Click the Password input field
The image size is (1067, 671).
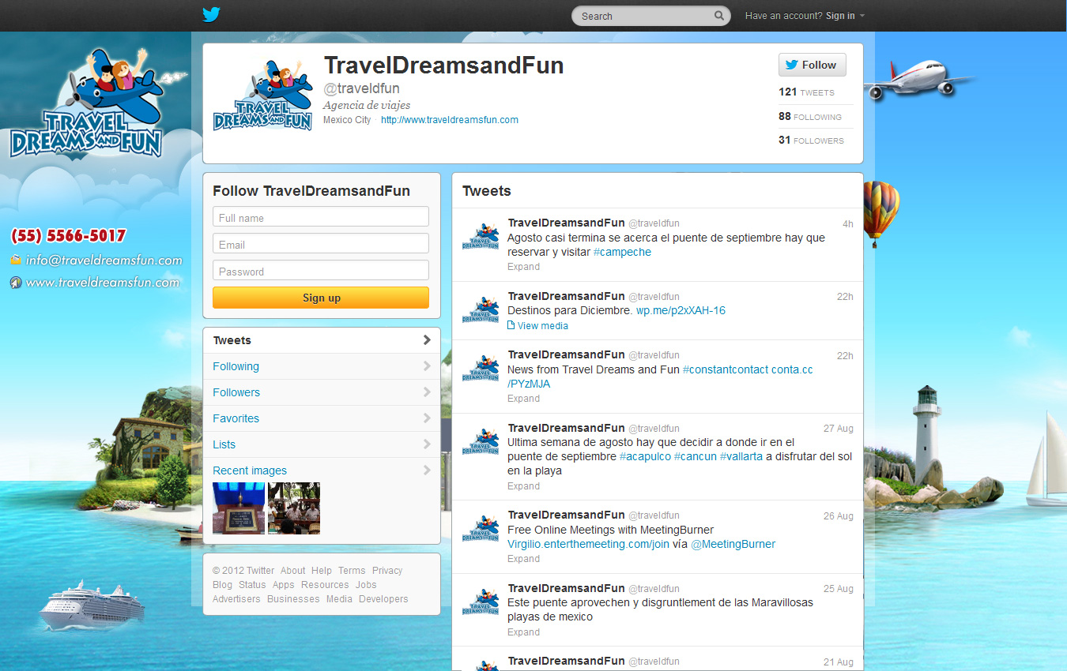tap(321, 271)
